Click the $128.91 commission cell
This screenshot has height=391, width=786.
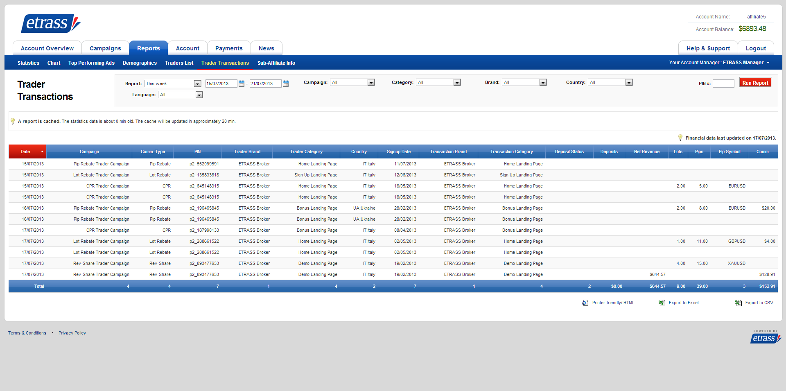767,275
